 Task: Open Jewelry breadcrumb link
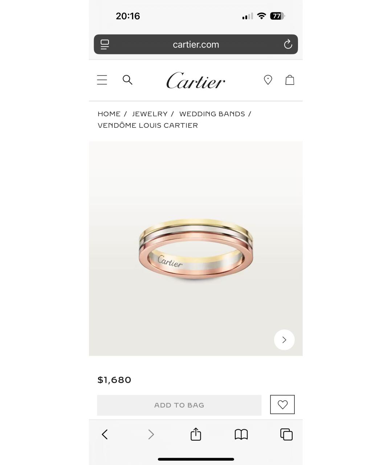click(150, 114)
